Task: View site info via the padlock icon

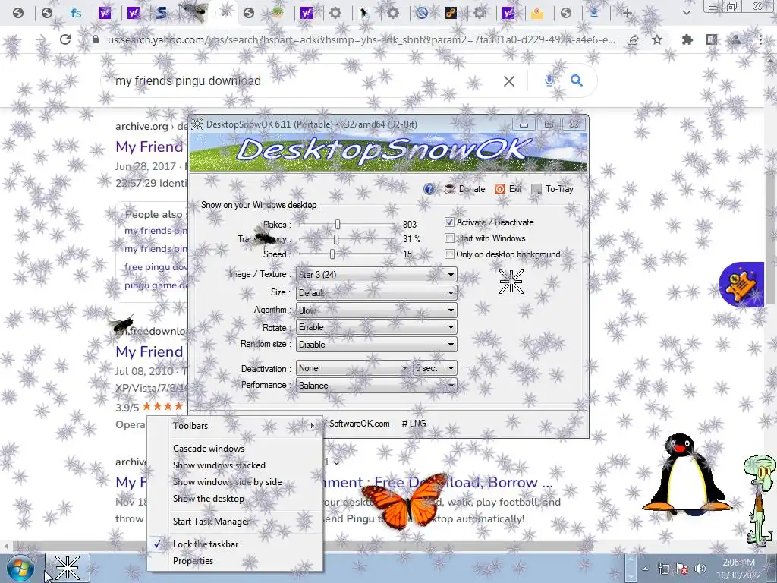Action: tap(96, 39)
